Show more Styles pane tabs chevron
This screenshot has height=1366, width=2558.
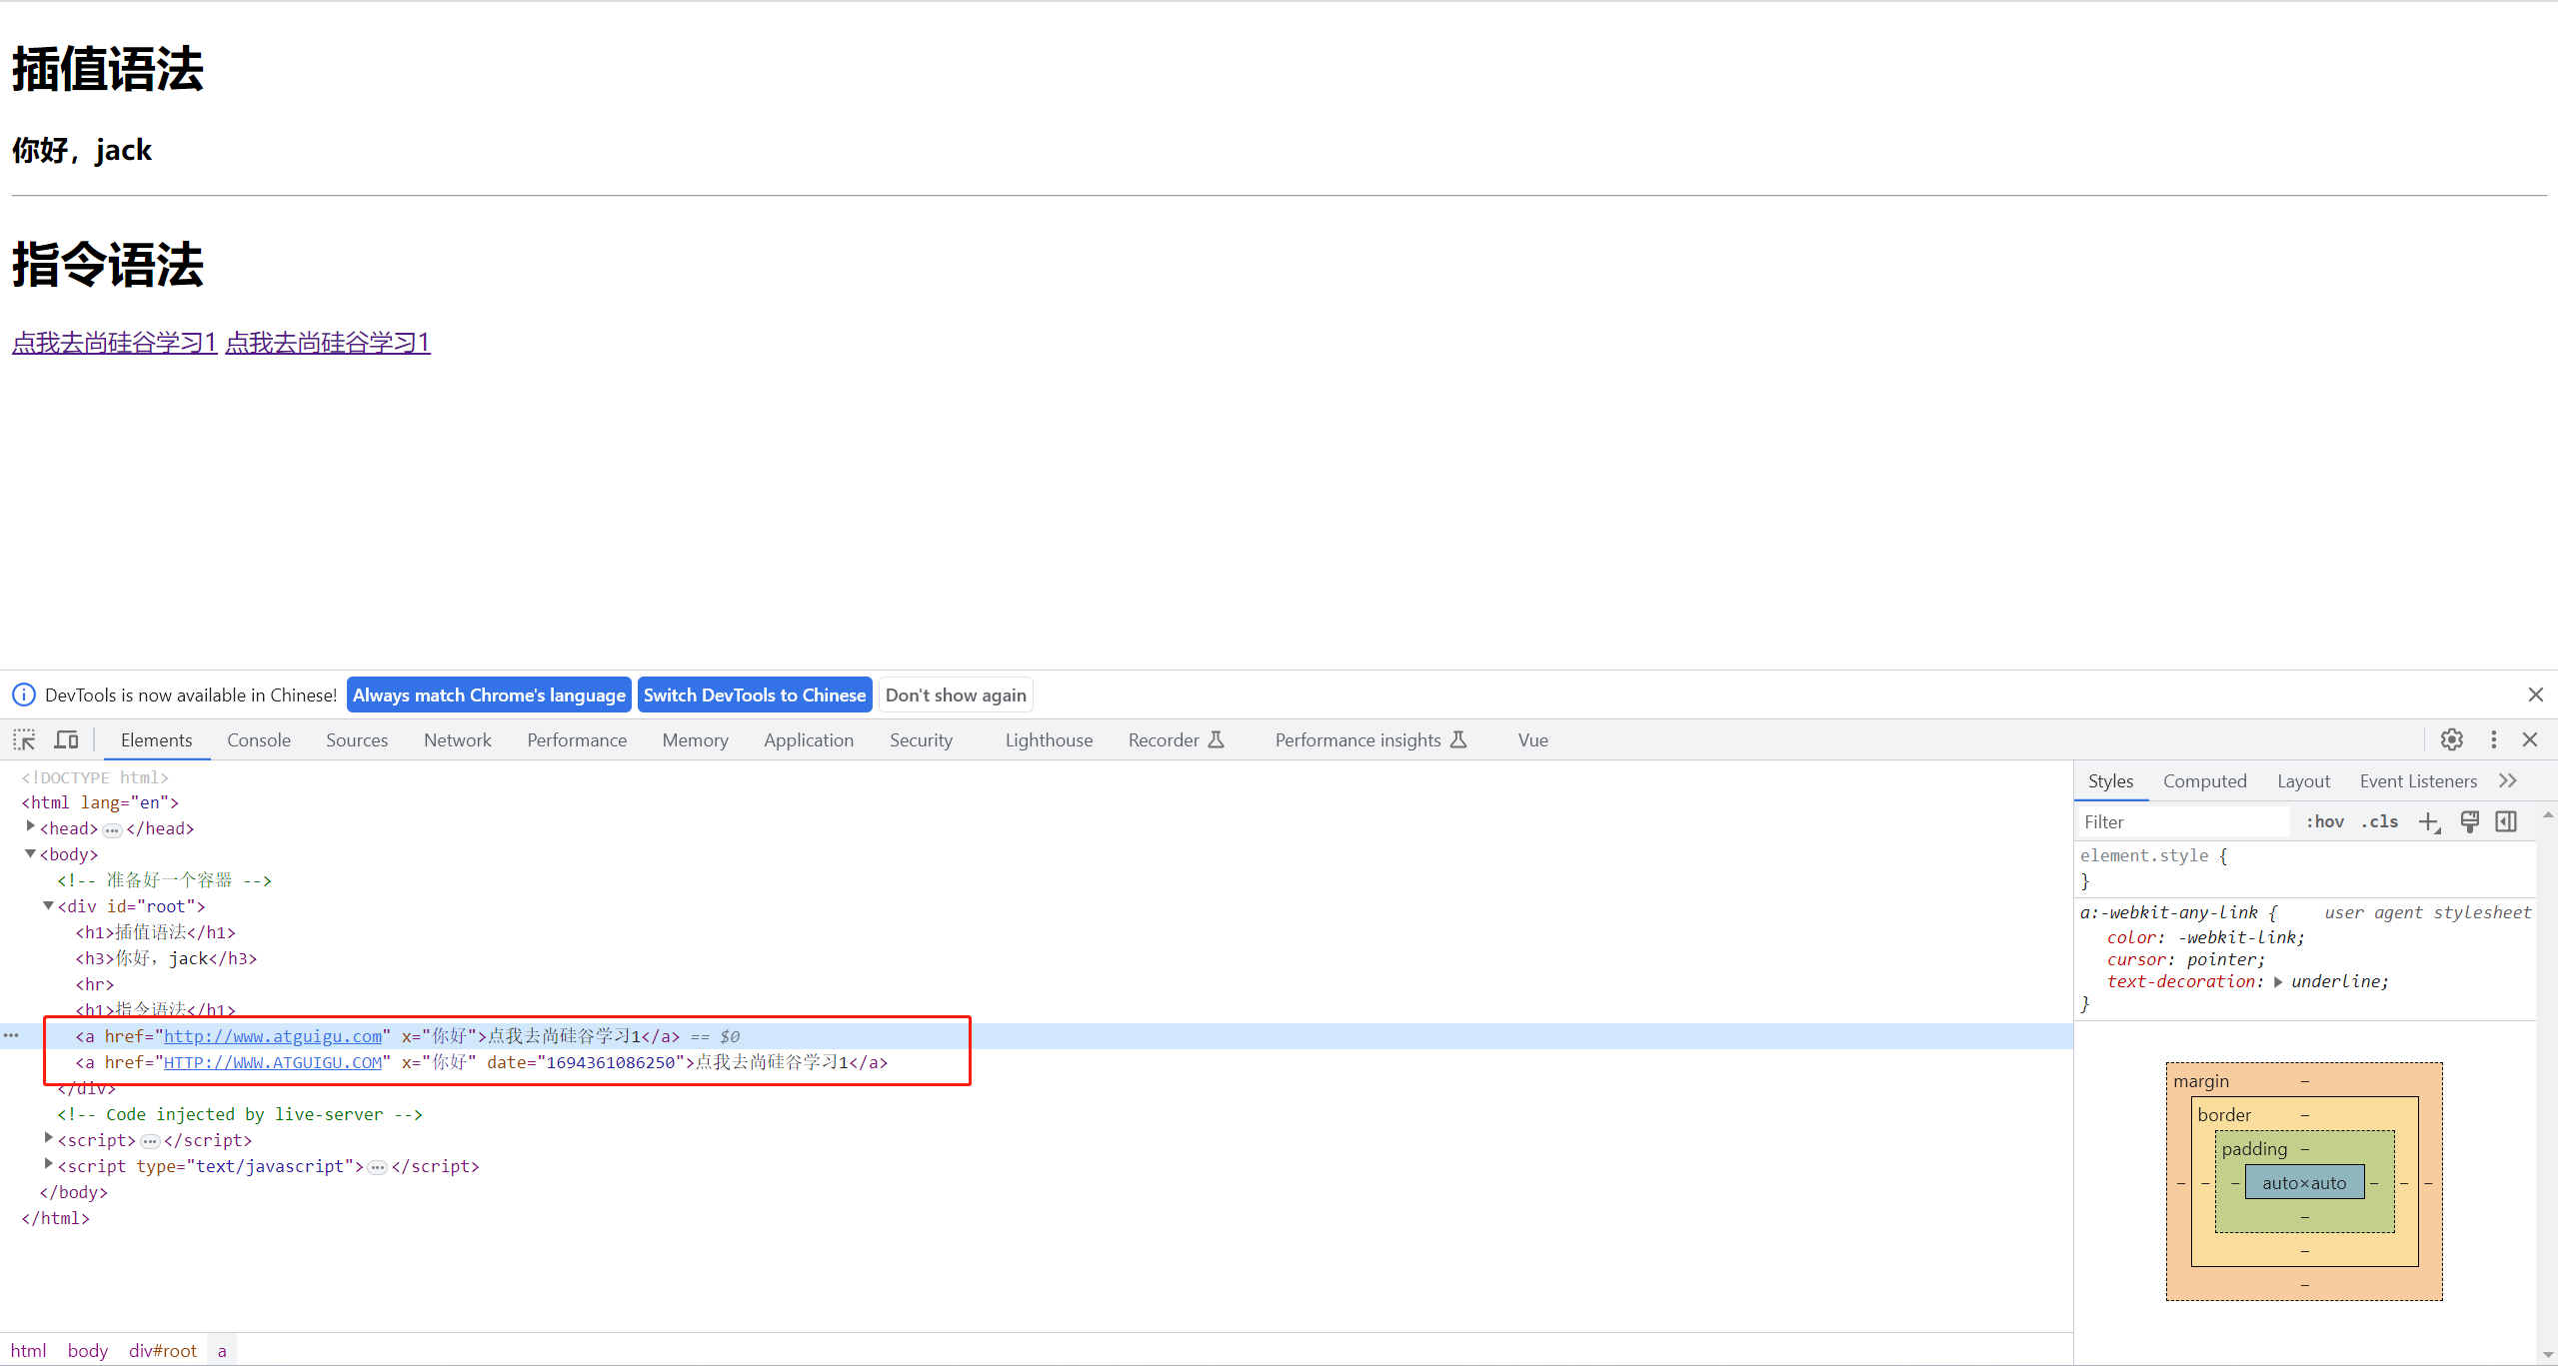click(2508, 780)
